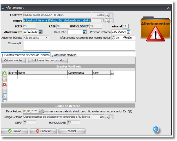177x141 pixels.
Task: Click the blue circular indicator at bottom right
Action: 156,129
